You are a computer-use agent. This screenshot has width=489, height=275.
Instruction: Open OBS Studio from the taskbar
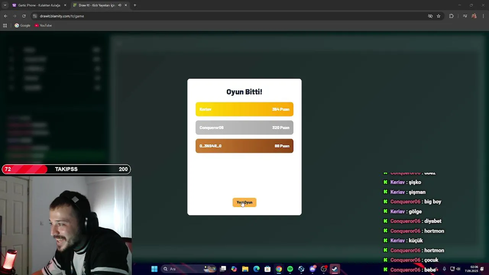coord(324,269)
